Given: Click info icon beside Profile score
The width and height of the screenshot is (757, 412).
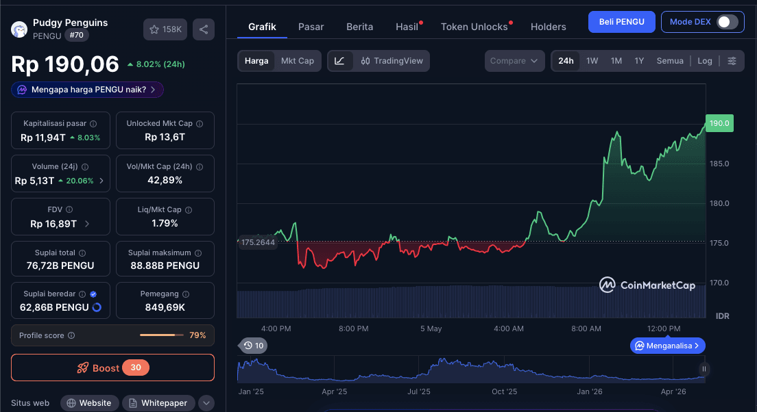Looking at the screenshot, I should pyautogui.click(x=71, y=335).
